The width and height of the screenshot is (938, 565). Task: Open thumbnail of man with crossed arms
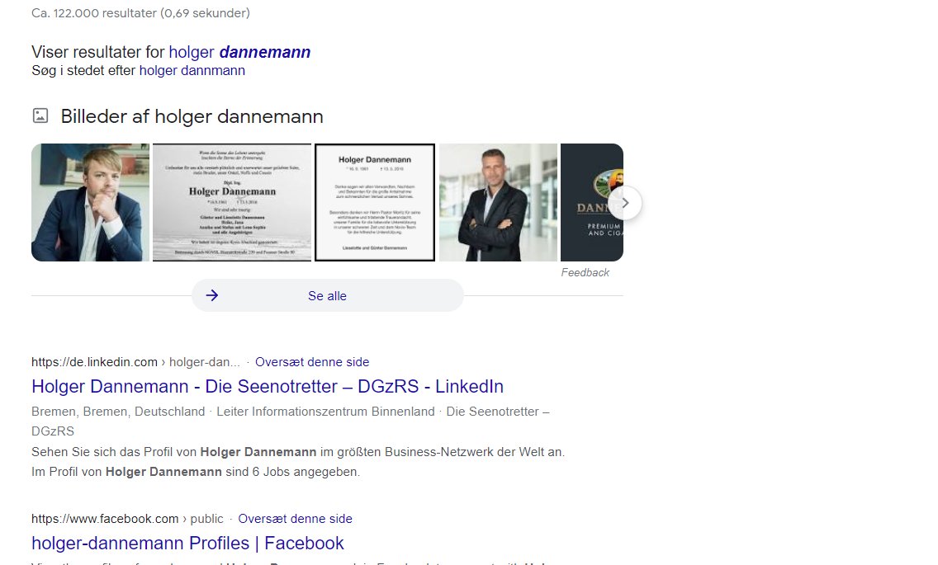coord(499,202)
